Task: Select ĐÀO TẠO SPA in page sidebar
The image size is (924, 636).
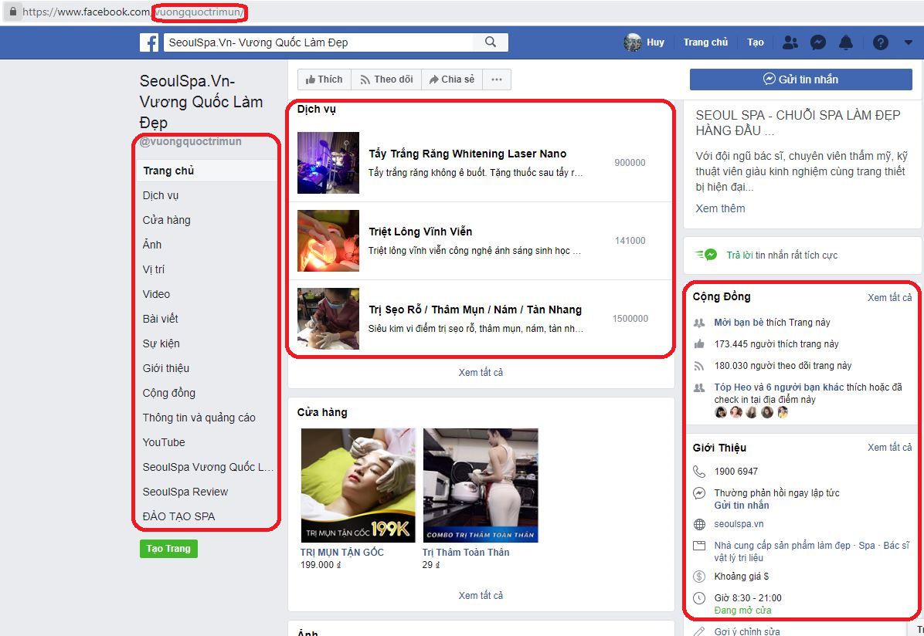Action: tap(178, 516)
